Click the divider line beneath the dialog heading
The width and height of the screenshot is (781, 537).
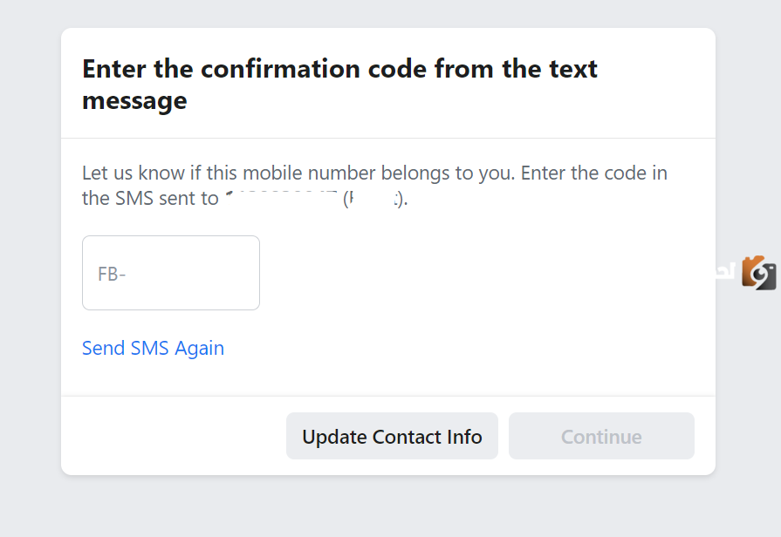[388, 138]
